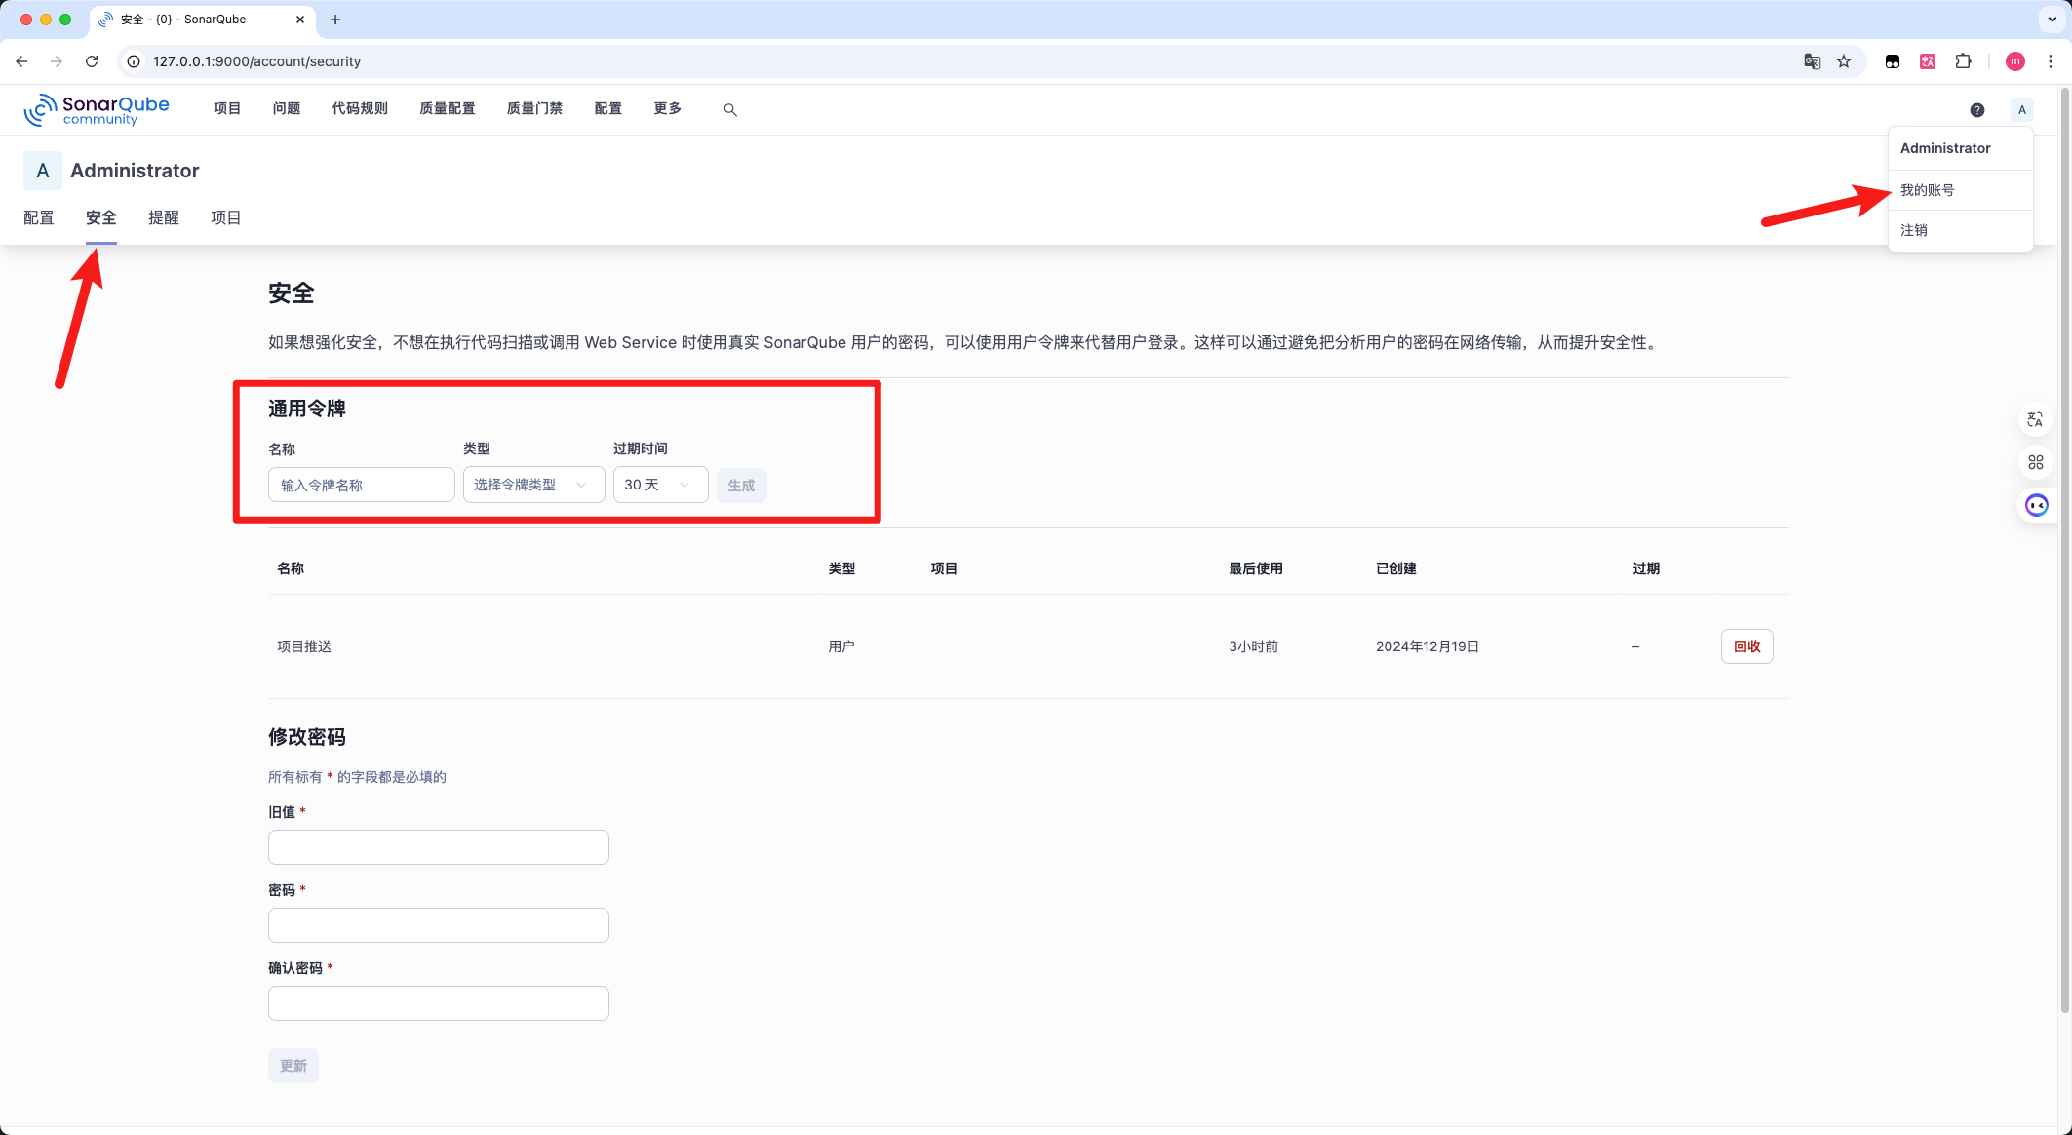Open the Monica AI assistant icon
Image resolution: width=2072 pixels, height=1135 pixels.
(x=2036, y=505)
